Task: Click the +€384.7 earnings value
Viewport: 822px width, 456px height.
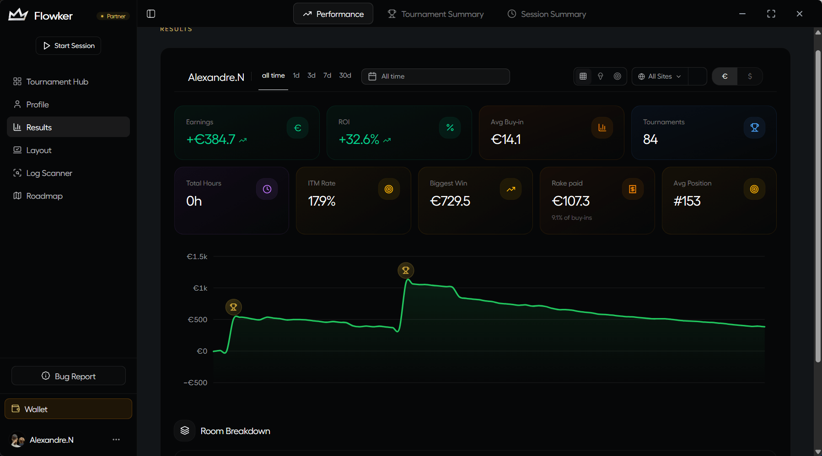Action: (210, 139)
